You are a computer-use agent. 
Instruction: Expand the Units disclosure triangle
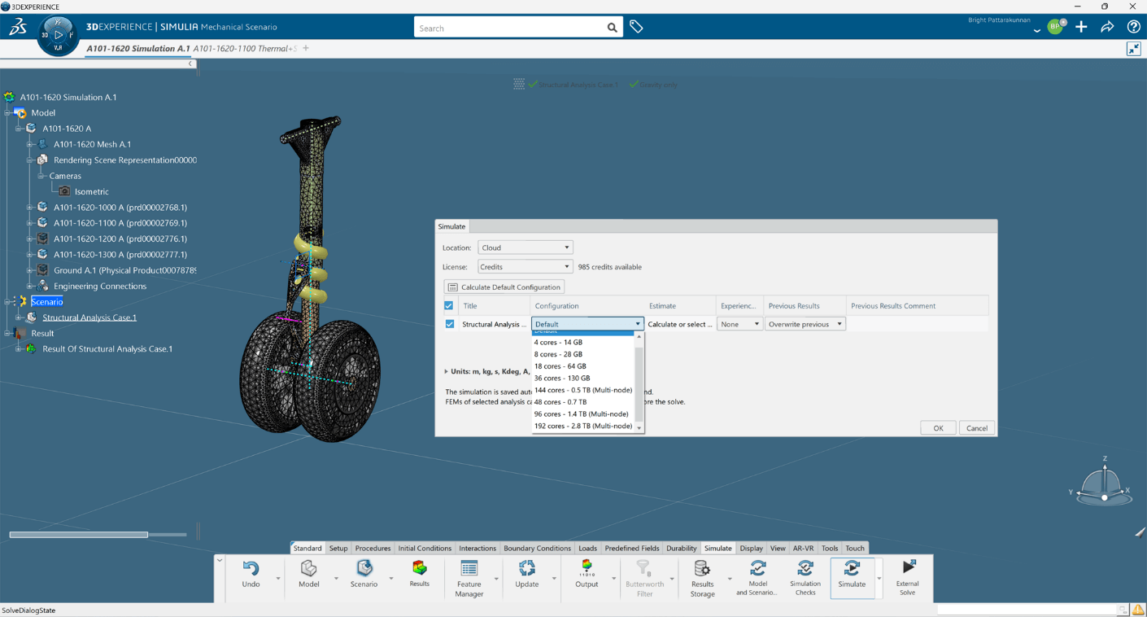pyautogui.click(x=446, y=371)
